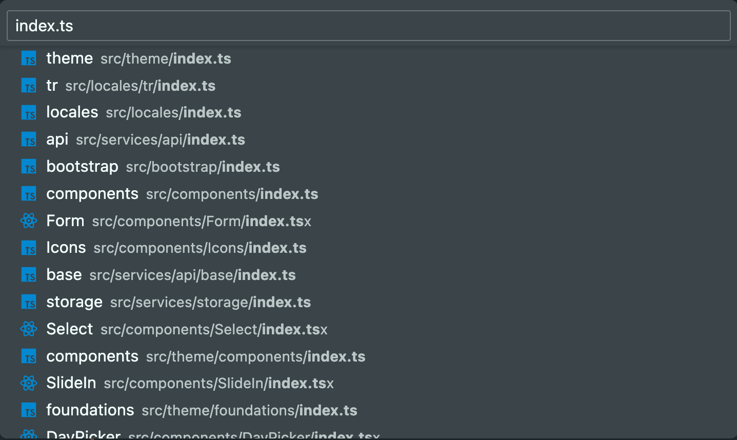Open src/locales/tr/index.ts result
This screenshot has width=737, height=440.
pos(131,86)
